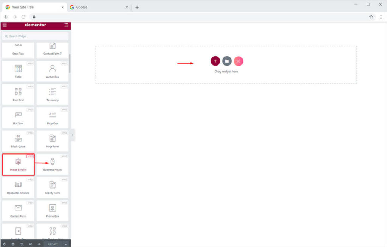This screenshot has height=247, width=387.
Task: Click the plus button to add section
Action: tap(215, 61)
